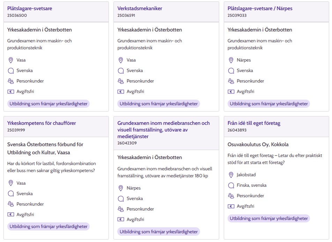Image resolution: width=332 pixels, height=242 pixels.
Task: Click language icon beside Finska, svenska
Action: click(x=231, y=185)
